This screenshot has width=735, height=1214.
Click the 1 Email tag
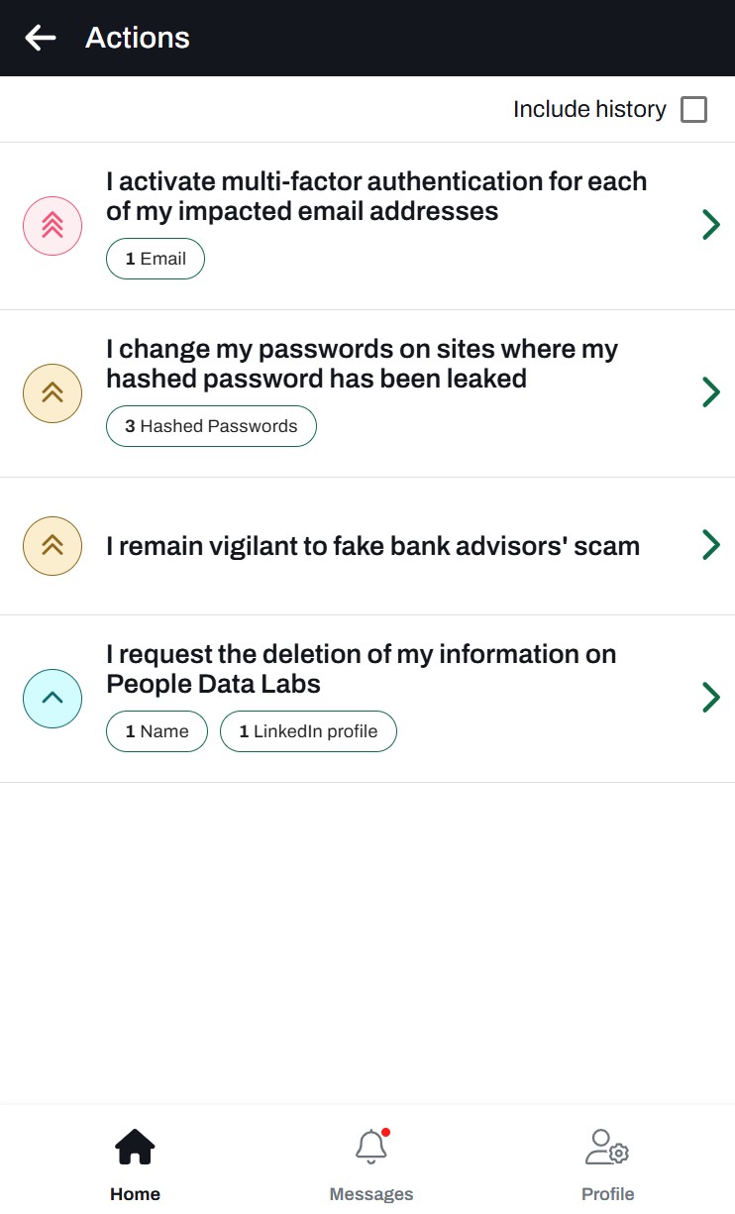tap(156, 259)
